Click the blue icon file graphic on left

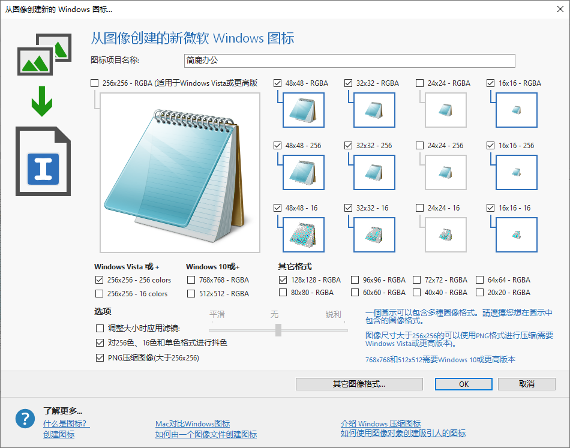coord(42,161)
